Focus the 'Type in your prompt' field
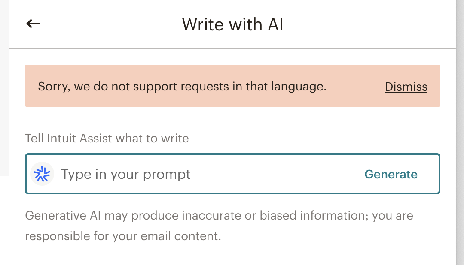 pyautogui.click(x=232, y=174)
